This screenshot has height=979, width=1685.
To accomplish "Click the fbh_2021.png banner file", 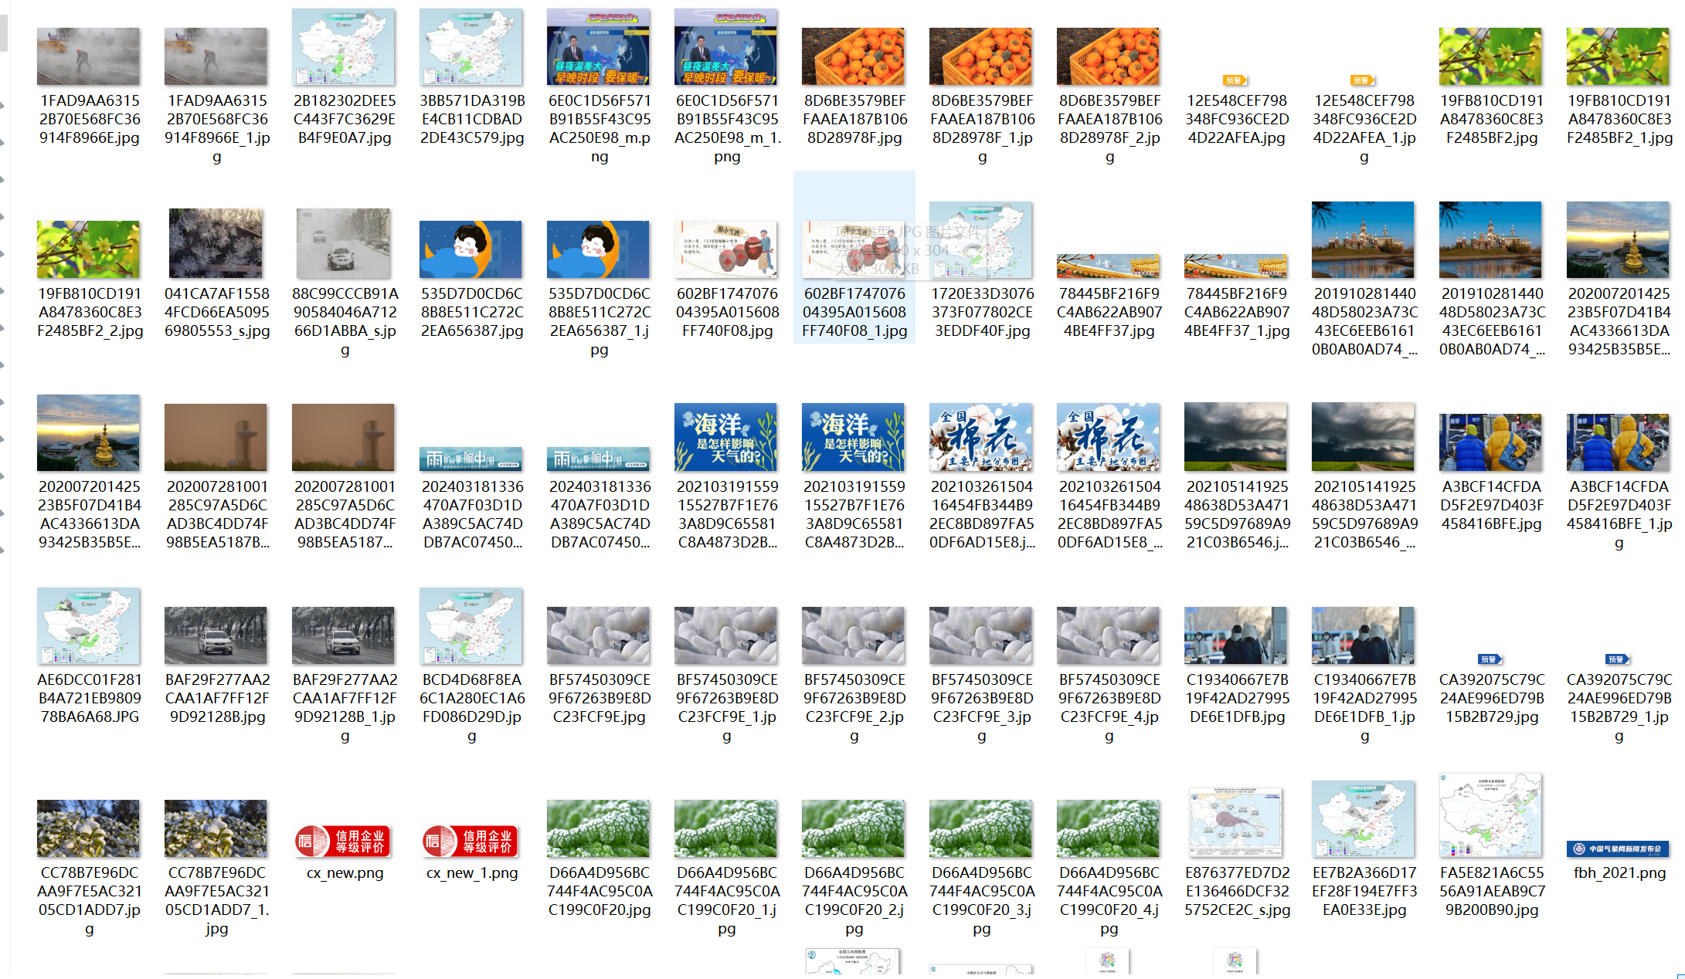I will [x=1618, y=849].
